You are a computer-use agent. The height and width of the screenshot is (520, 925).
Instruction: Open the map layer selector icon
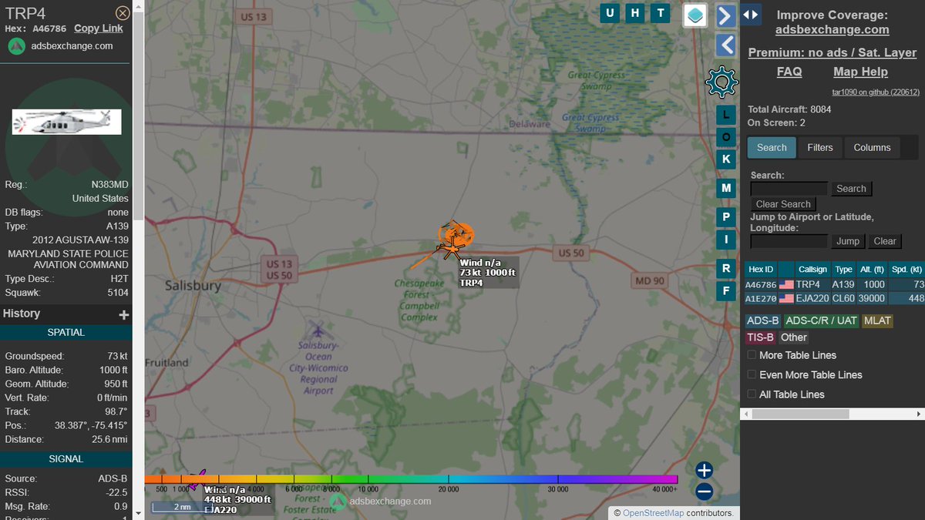[x=695, y=15]
